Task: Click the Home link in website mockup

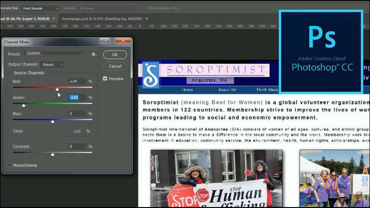Action: [187, 90]
